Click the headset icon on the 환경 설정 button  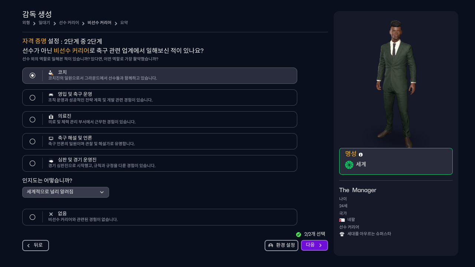pyautogui.click(x=270, y=245)
